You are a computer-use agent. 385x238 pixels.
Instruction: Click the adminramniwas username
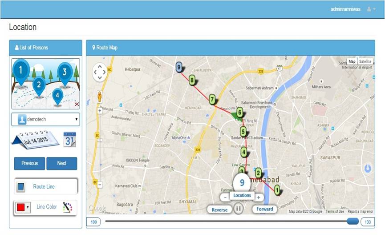point(345,9)
